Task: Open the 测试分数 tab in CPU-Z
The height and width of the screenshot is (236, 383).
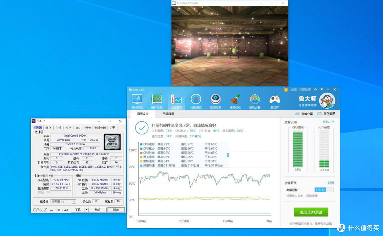Action: pyautogui.click(x=100, y=128)
